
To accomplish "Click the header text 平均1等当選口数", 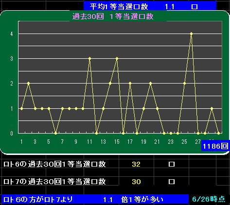I will click(x=119, y=7).
